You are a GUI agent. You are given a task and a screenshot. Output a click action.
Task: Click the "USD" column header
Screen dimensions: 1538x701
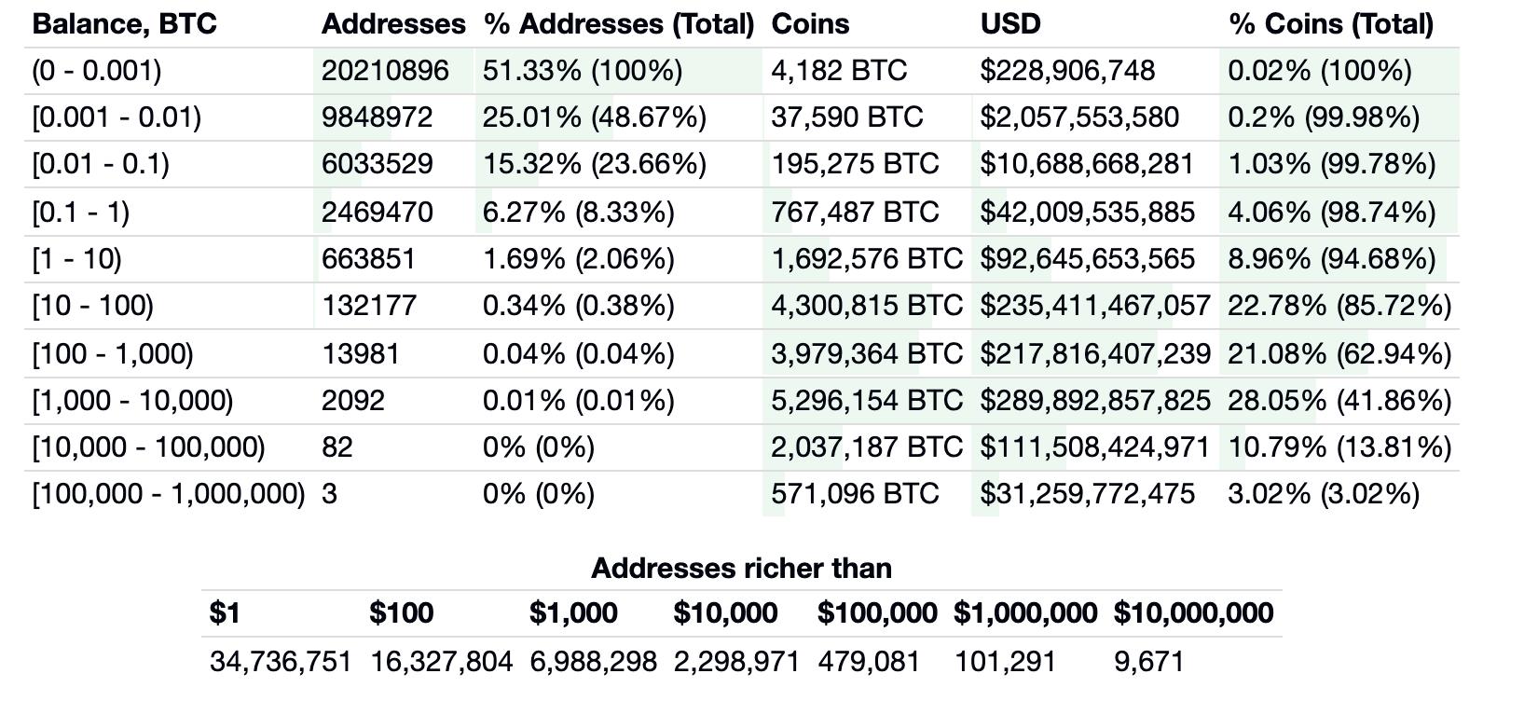tap(1010, 23)
